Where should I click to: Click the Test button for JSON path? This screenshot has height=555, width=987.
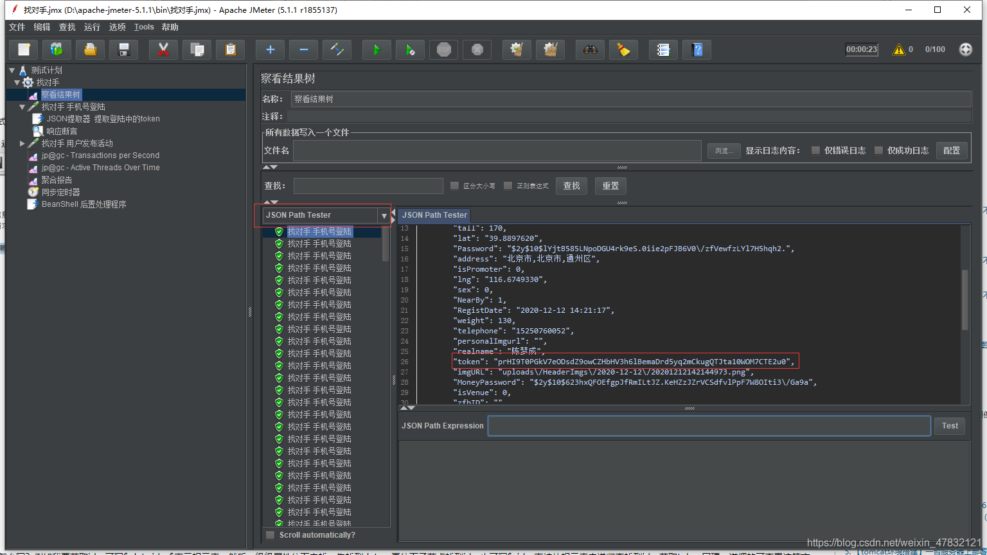pos(950,426)
